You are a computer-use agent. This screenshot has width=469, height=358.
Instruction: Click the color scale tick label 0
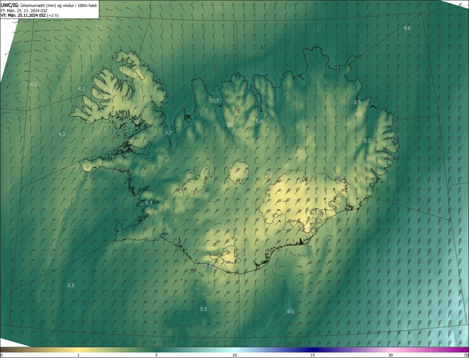[x=1, y=355]
